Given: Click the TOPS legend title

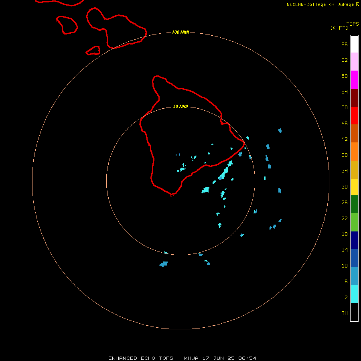Looking at the screenshot, I should [353, 24].
